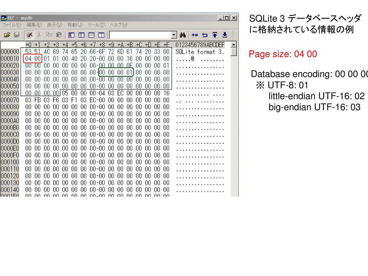The width and height of the screenshot is (368, 276).
Task: Select the 01 byte ending row 000020
Action: pyautogui.click(x=166, y=65)
